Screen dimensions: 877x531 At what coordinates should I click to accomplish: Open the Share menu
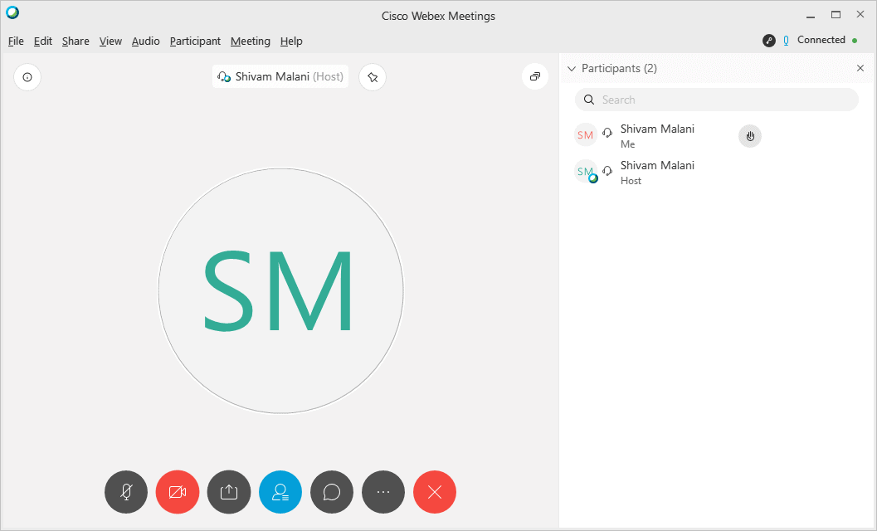76,41
